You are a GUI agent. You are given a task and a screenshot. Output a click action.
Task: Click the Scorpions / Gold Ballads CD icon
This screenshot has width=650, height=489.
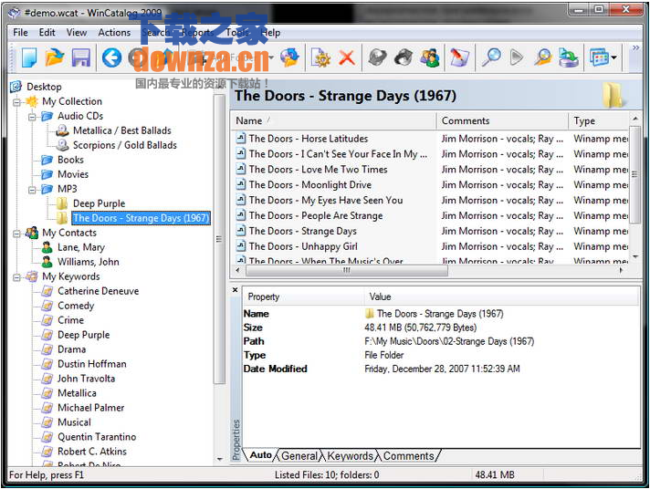coord(63,145)
